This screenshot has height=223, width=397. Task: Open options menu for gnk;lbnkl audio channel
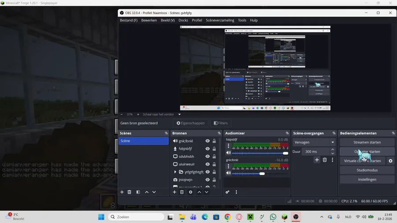[228, 166]
